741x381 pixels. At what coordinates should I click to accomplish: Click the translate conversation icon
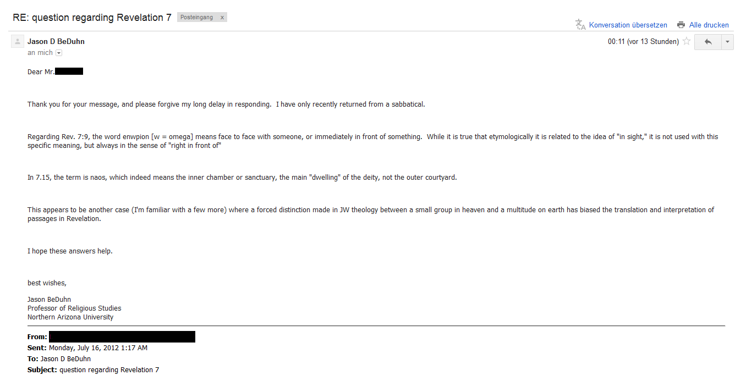pyautogui.click(x=580, y=25)
